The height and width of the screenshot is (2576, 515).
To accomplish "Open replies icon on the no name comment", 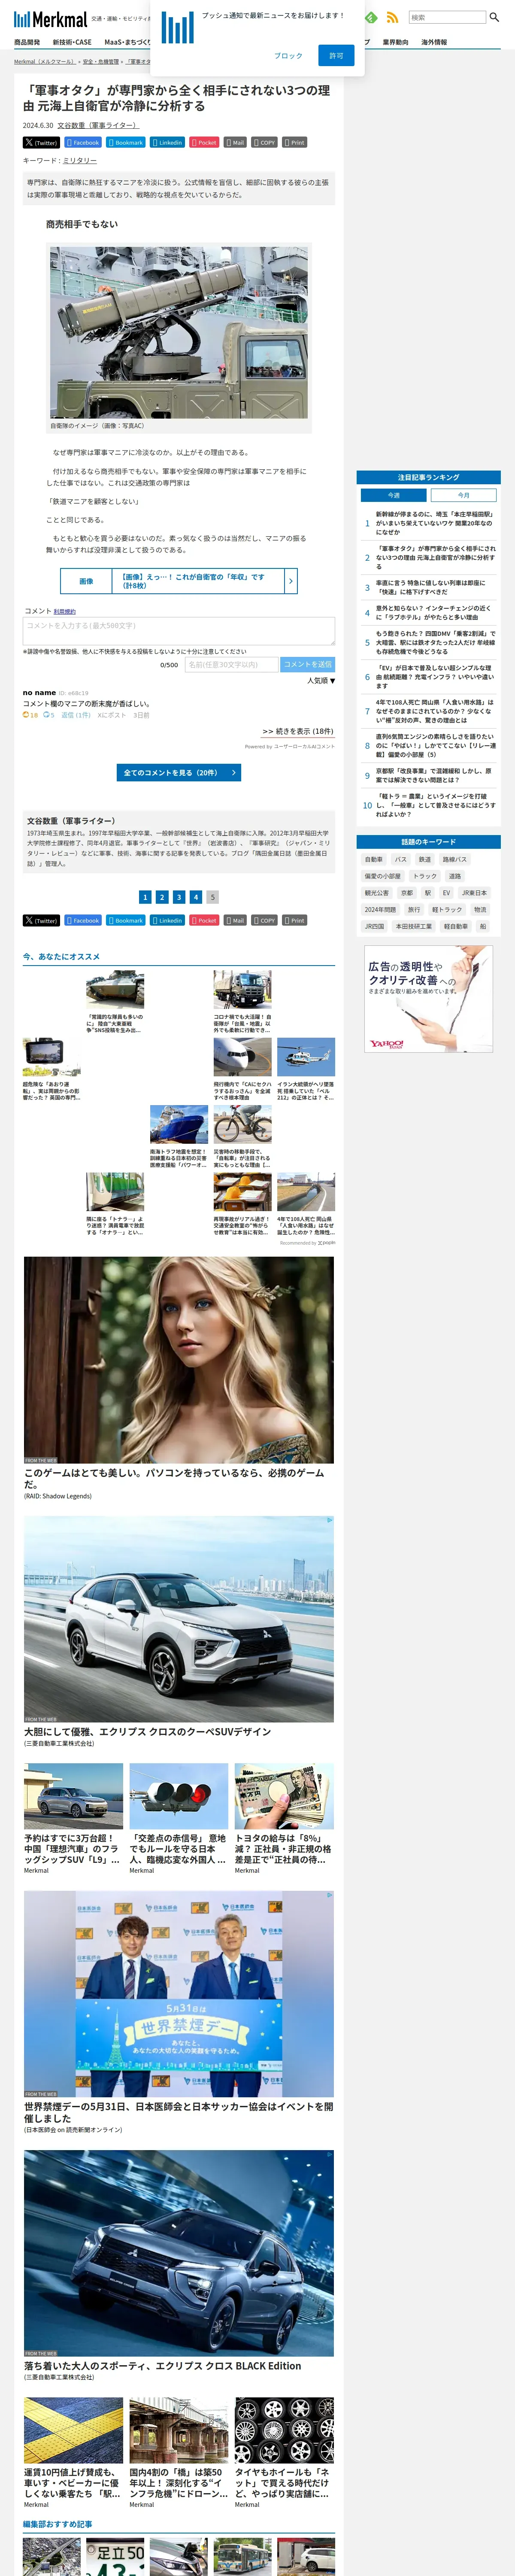I will tap(48, 715).
